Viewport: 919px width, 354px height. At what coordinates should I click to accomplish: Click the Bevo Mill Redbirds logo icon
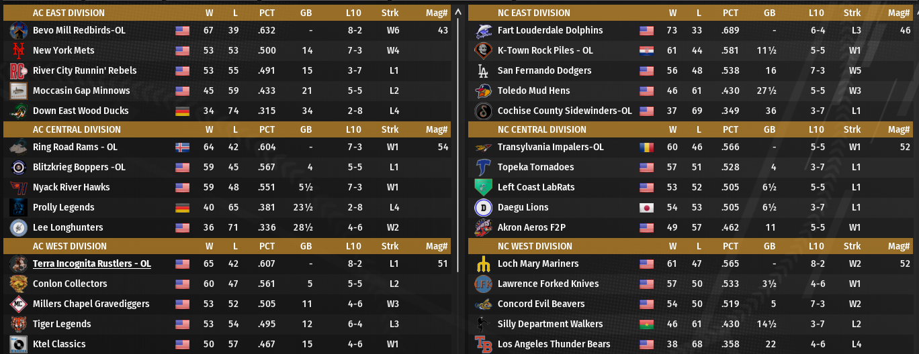(18, 30)
